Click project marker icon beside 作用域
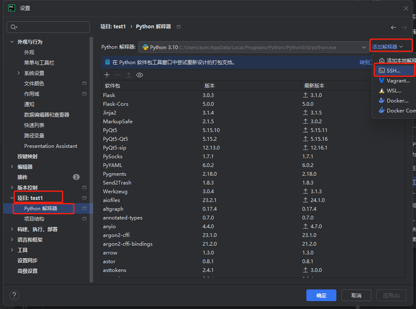 tap(84, 94)
